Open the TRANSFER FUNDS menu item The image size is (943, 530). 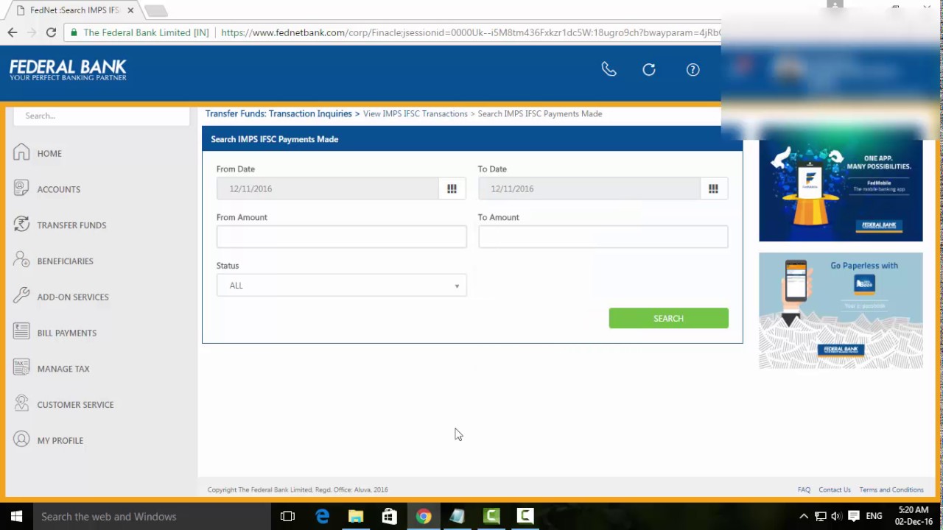pos(71,225)
